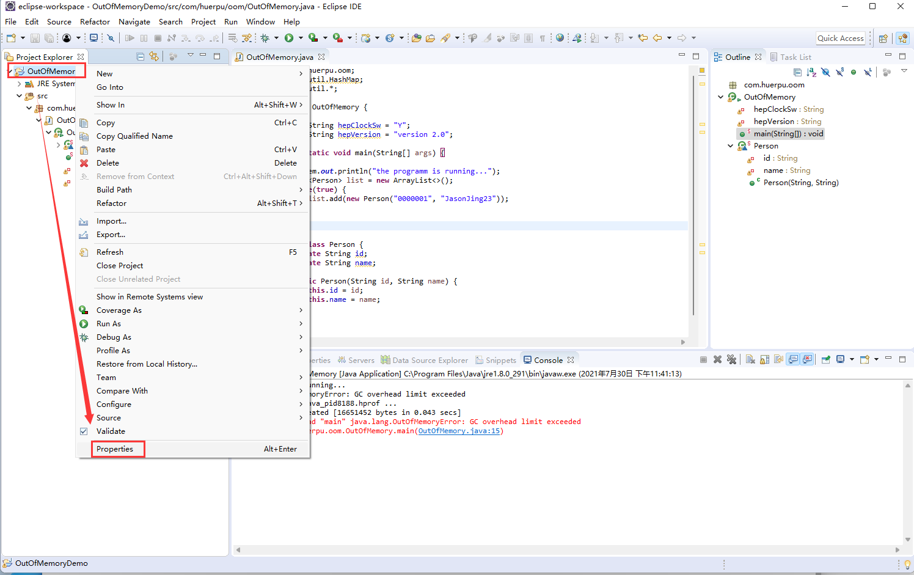This screenshot has width=914, height=575.
Task: Switch to the Task List tab
Action: click(795, 57)
